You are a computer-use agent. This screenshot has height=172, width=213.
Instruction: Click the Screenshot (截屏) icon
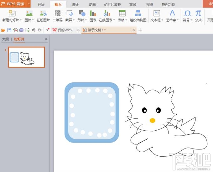[x=70, y=13]
